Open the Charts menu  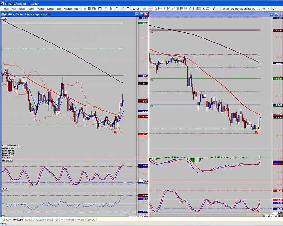pos(31,9)
